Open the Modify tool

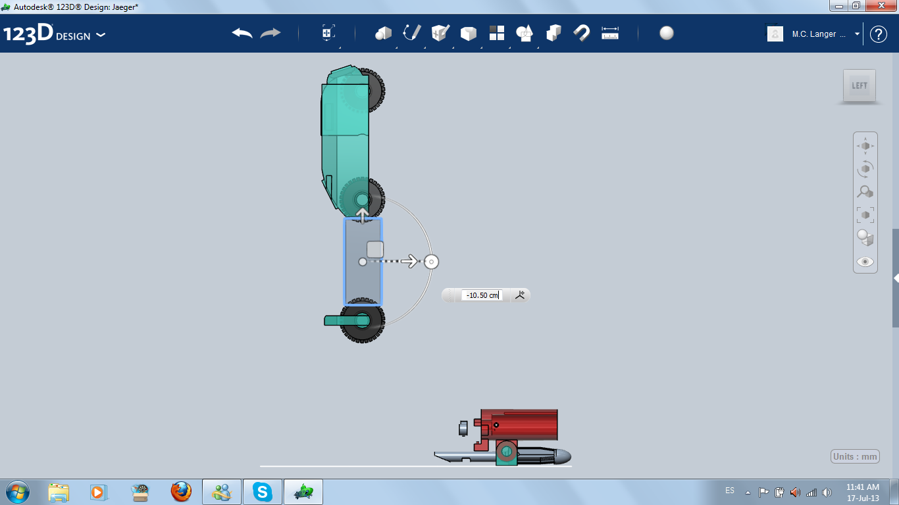click(x=468, y=34)
